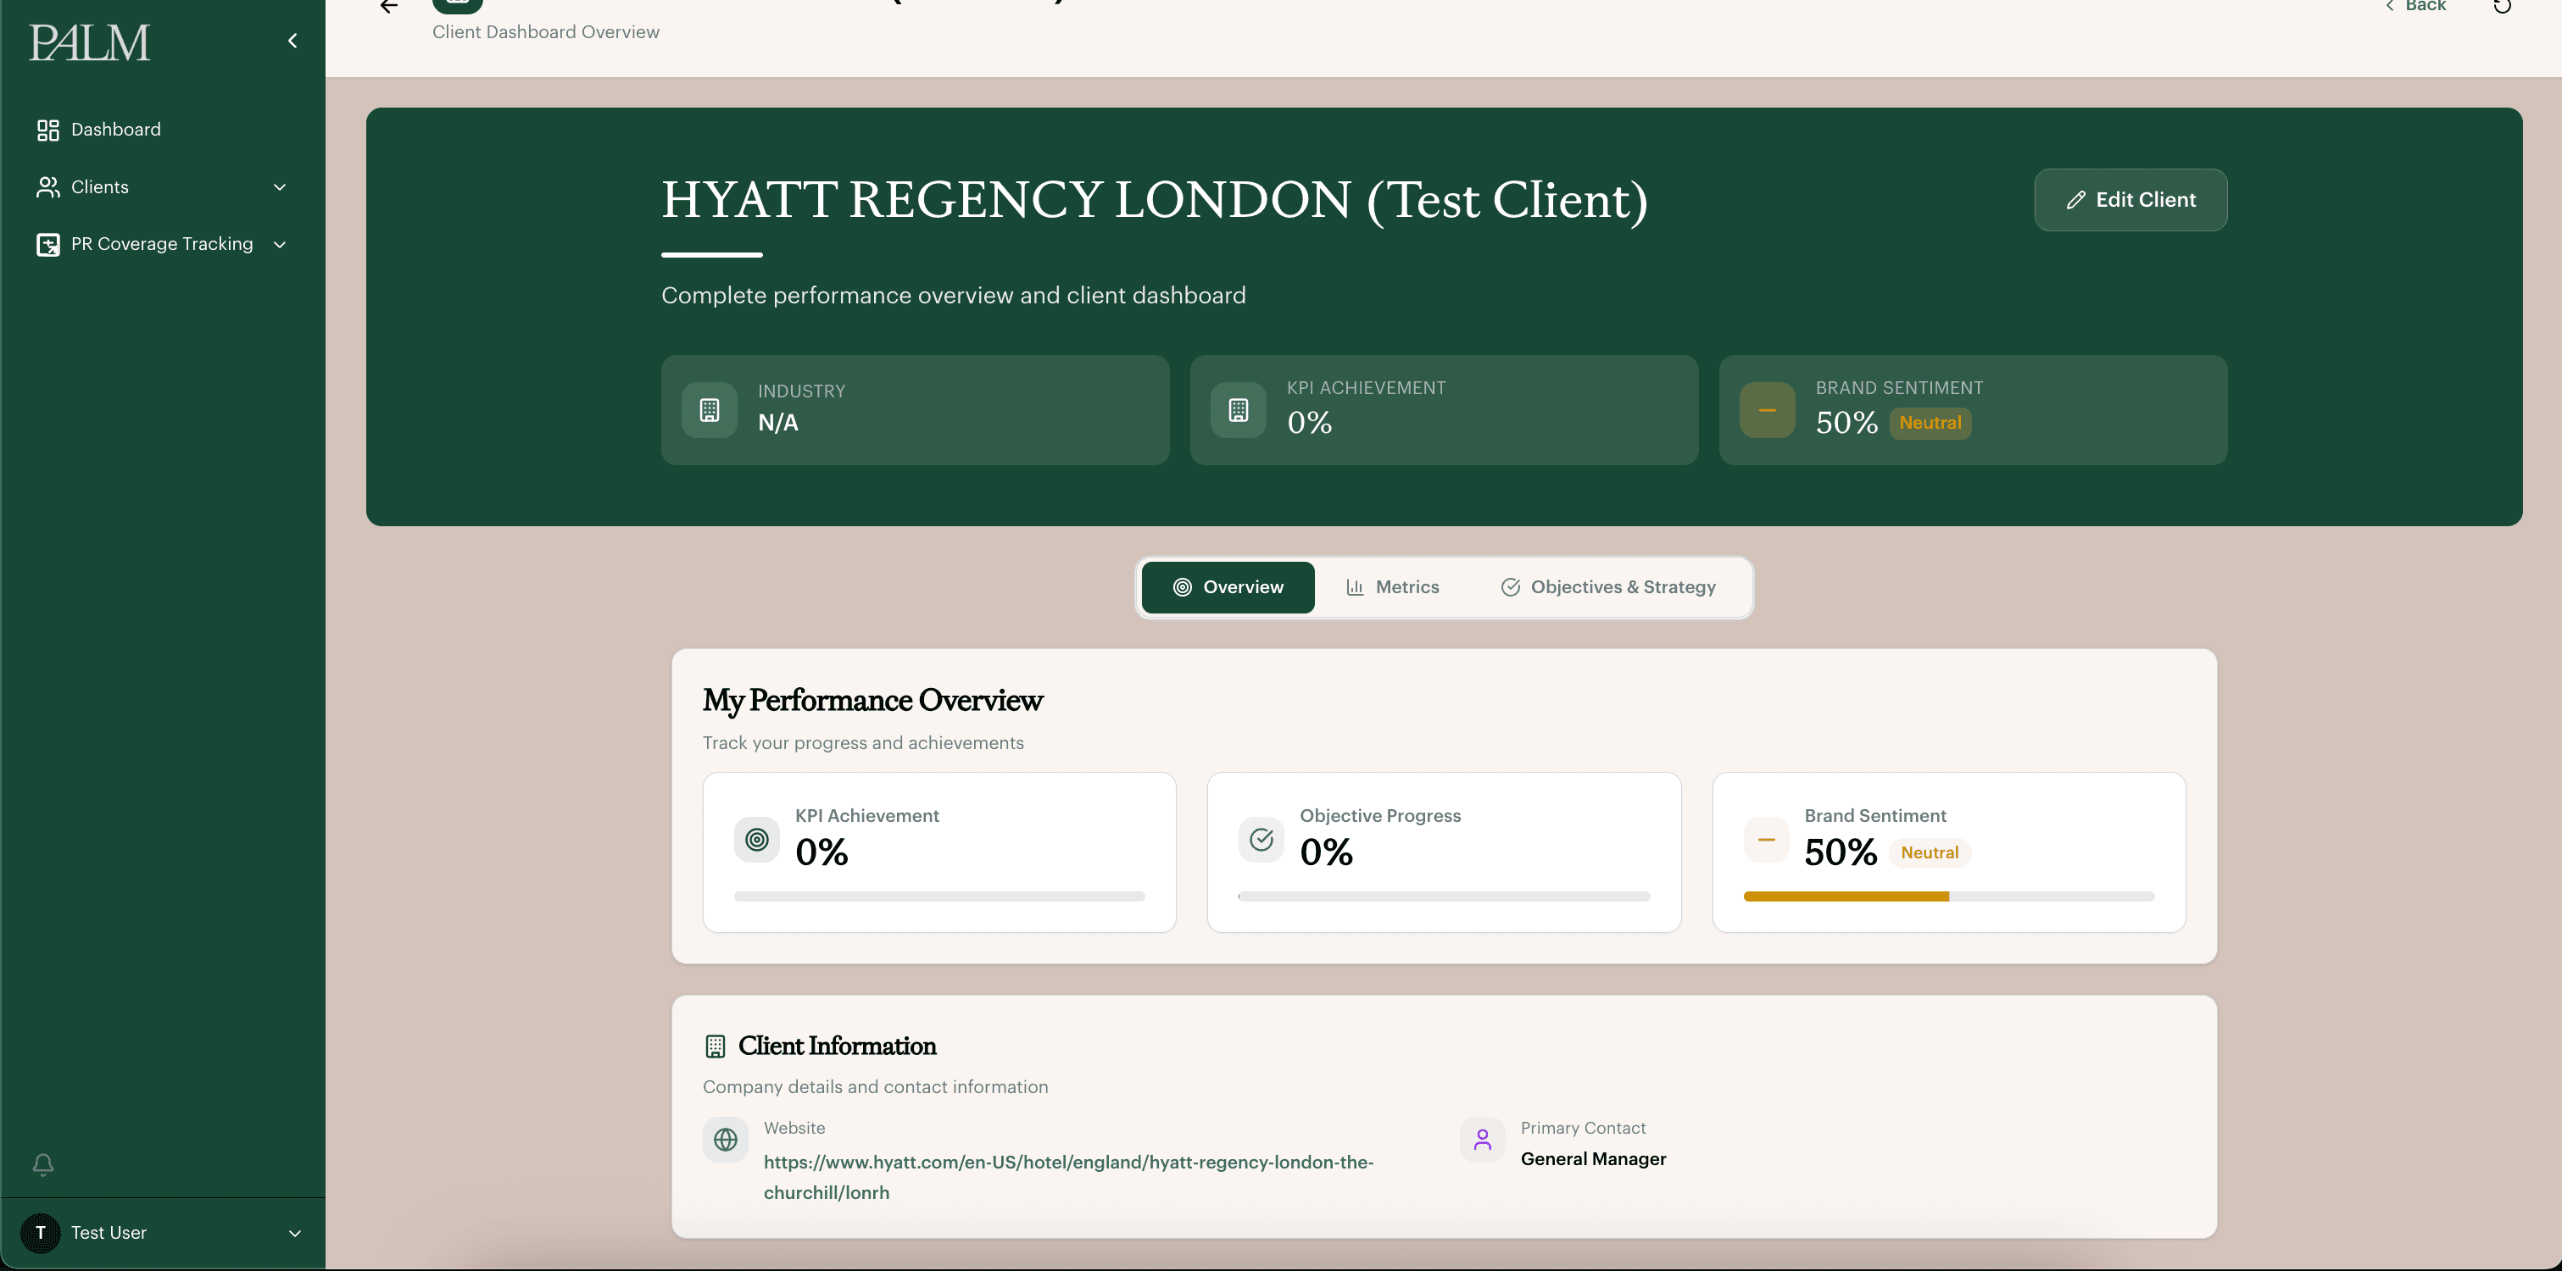Click the KPI Achievement progress bar
This screenshot has width=2562, height=1271.
(x=938, y=896)
